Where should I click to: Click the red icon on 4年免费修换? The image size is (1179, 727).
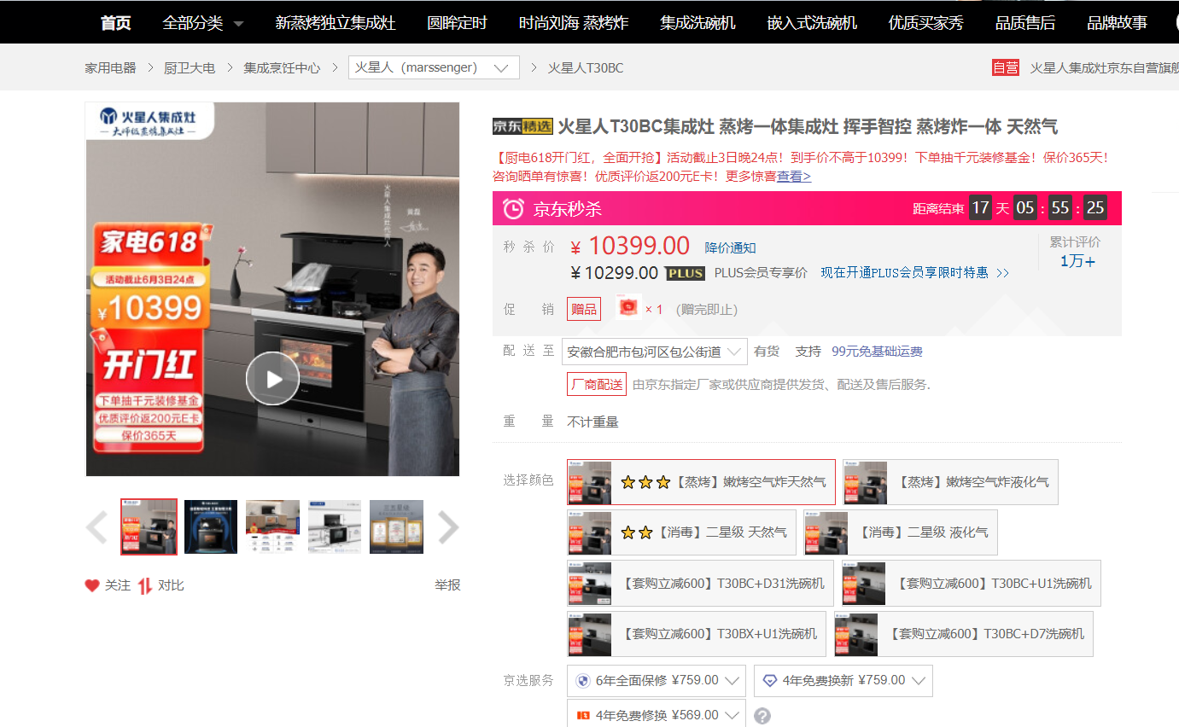583,715
